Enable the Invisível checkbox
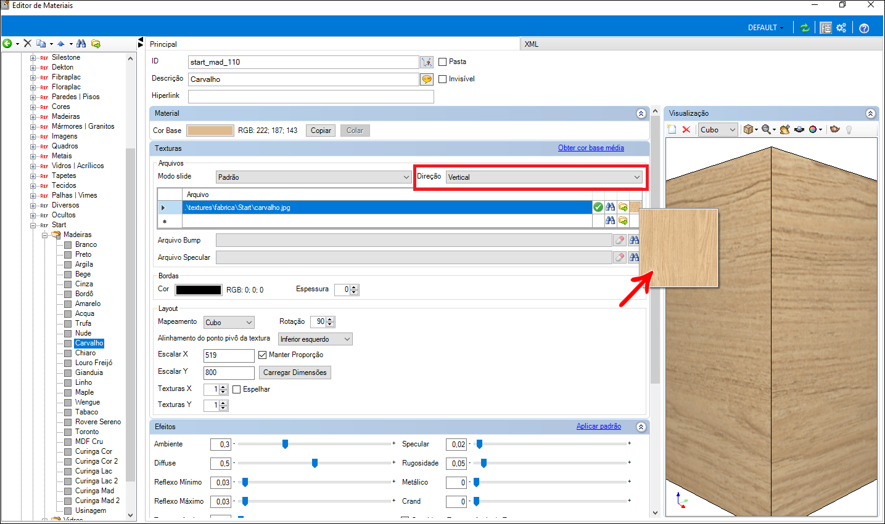The image size is (885, 524). [x=442, y=79]
